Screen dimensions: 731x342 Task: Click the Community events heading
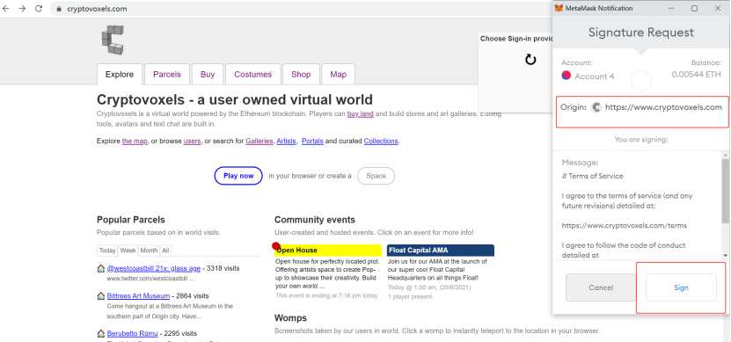315,220
